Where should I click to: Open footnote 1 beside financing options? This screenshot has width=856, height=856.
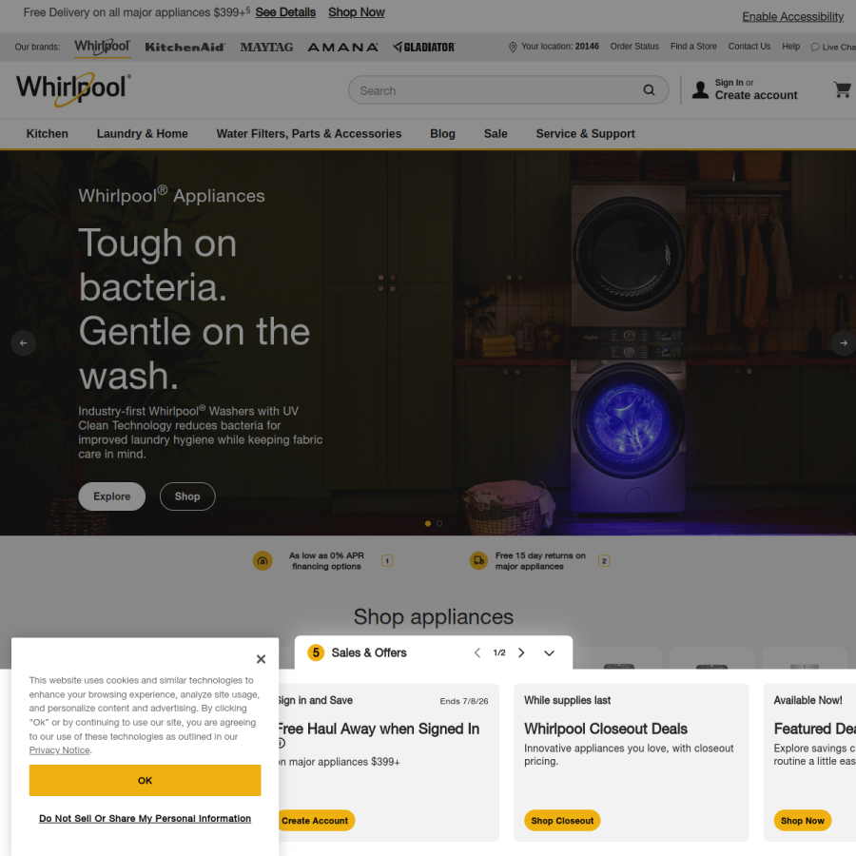pyautogui.click(x=387, y=560)
